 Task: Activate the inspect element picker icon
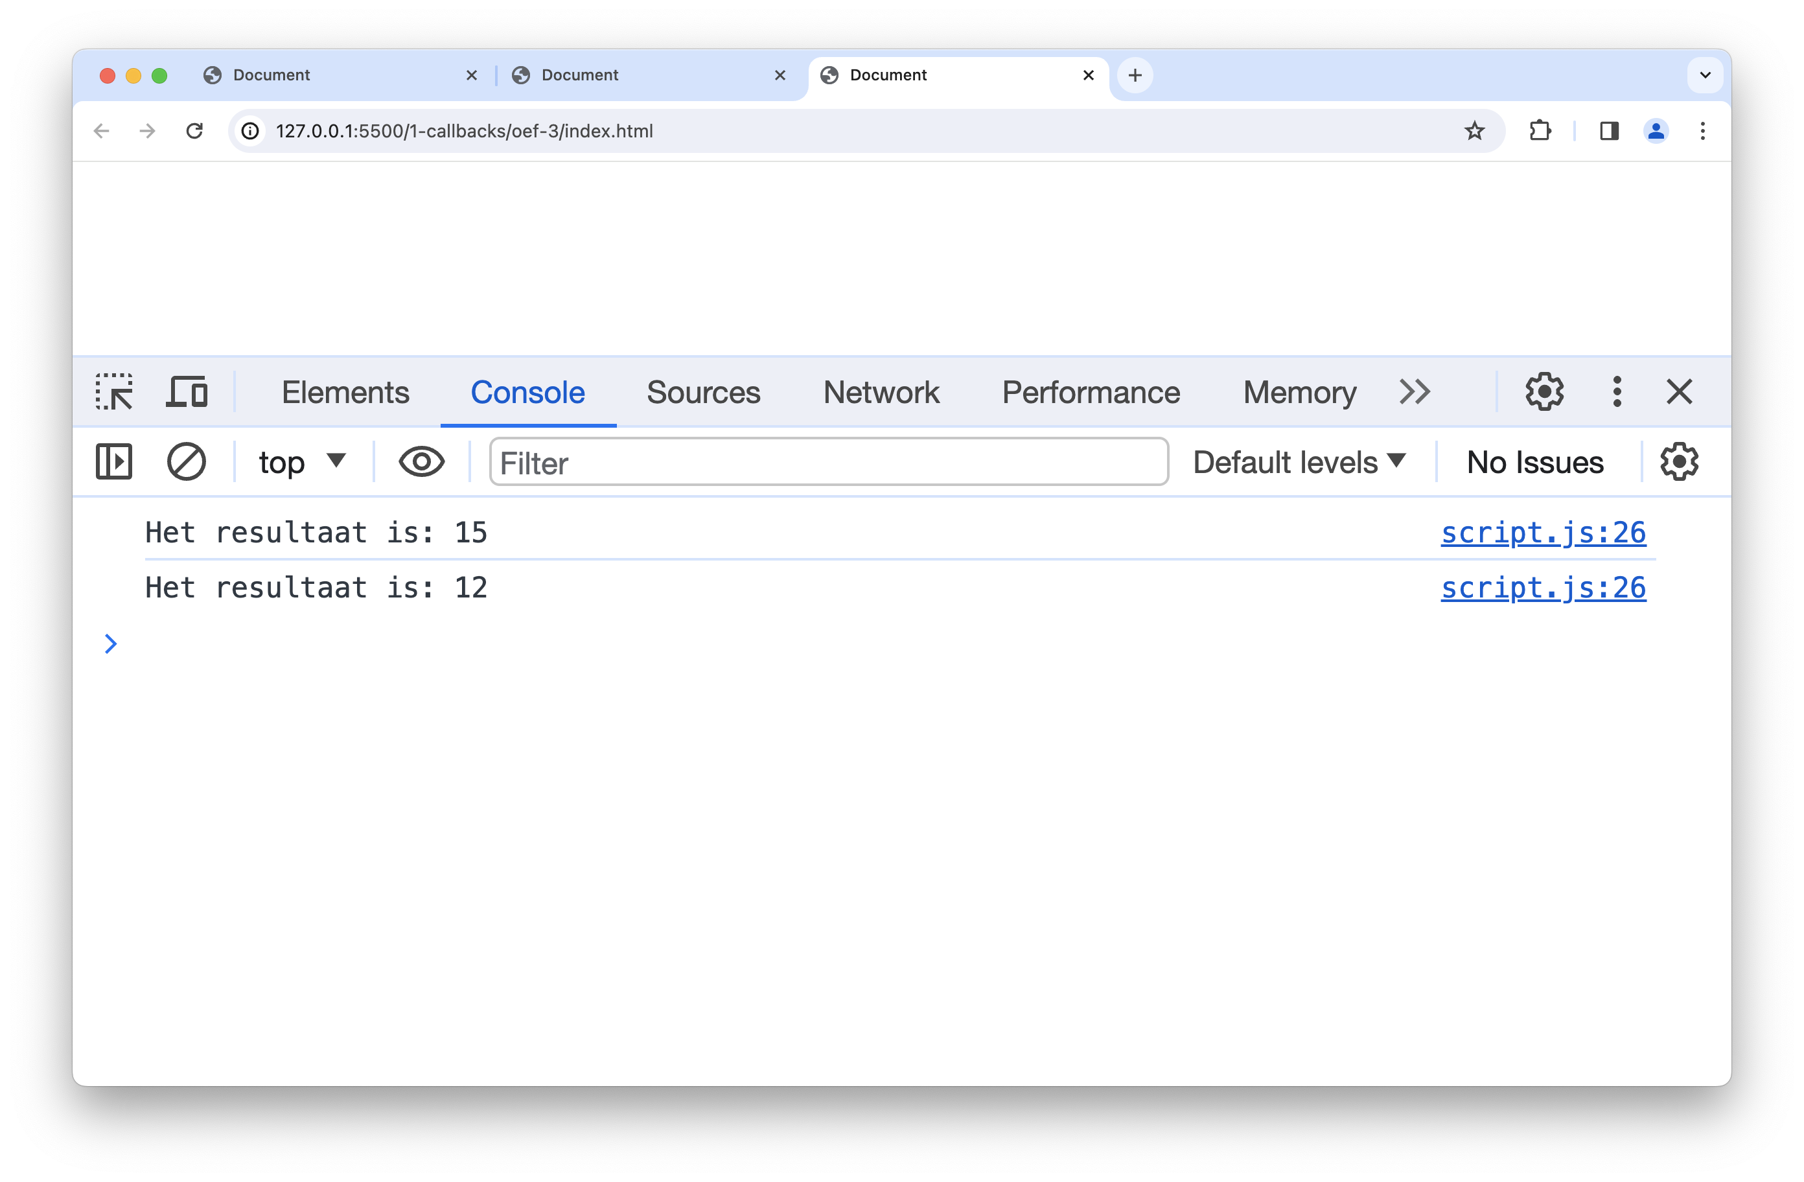115,392
